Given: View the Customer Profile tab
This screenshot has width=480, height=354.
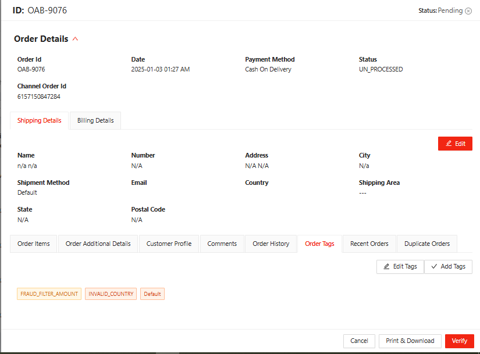Looking at the screenshot, I should click(x=169, y=244).
